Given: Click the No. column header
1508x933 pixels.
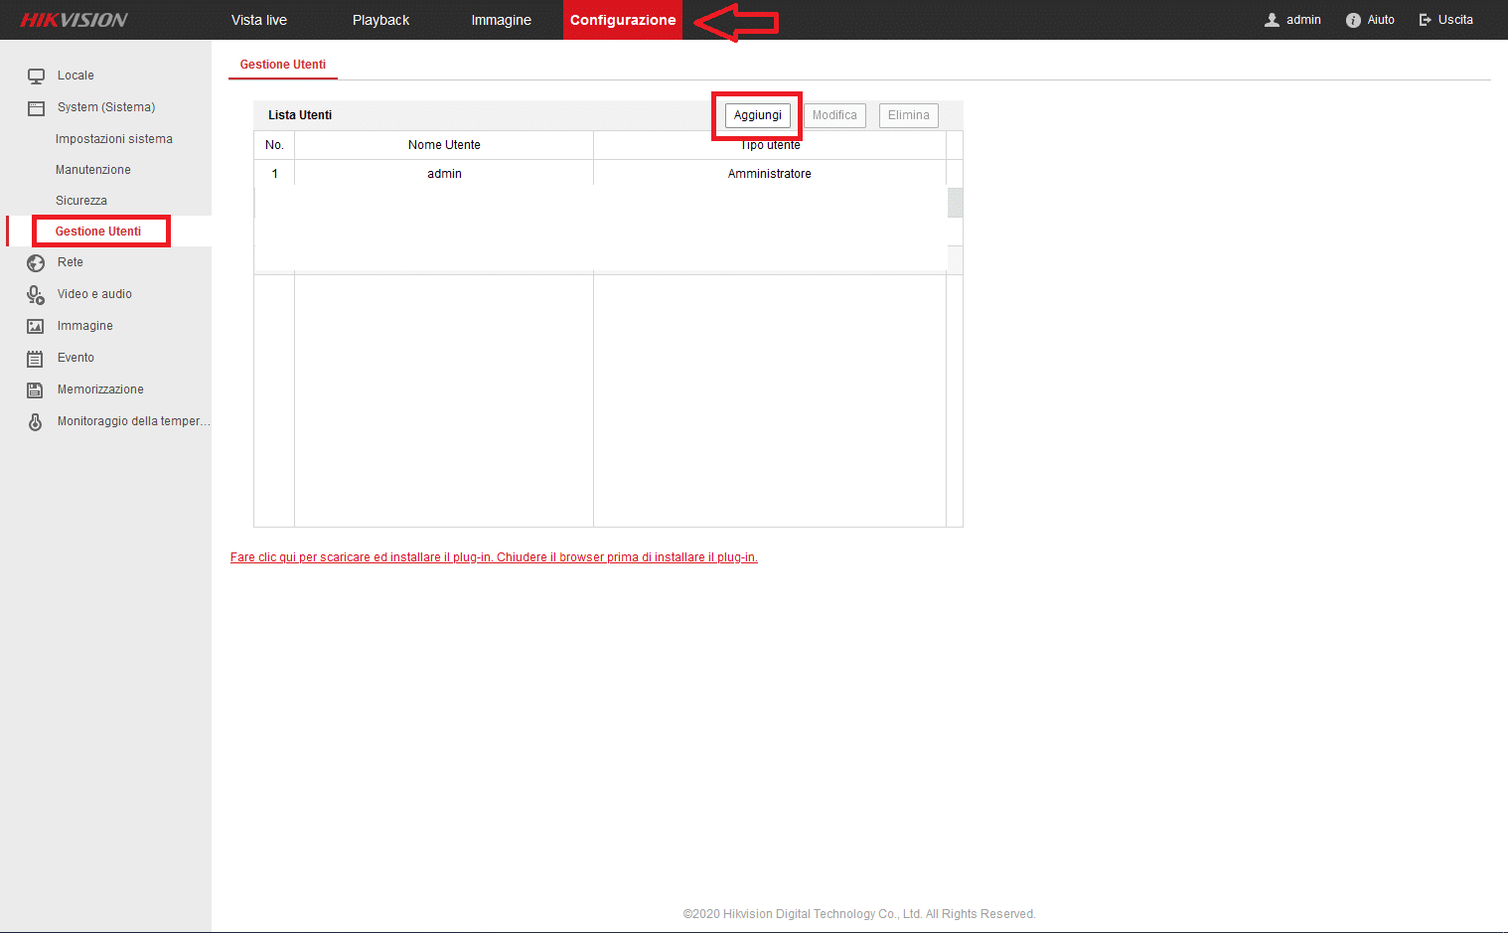Looking at the screenshot, I should click(x=275, y=145).
